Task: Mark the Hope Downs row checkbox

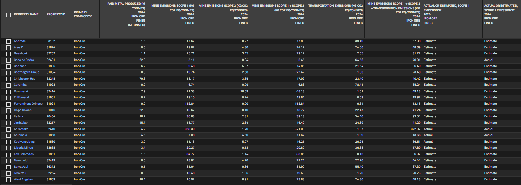Action: pos(8,110)
